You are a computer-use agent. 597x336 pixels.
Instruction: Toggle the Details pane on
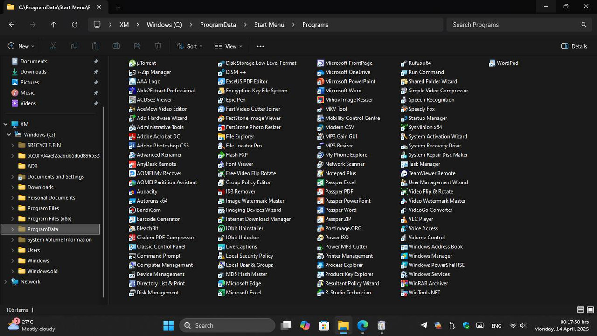574,46
